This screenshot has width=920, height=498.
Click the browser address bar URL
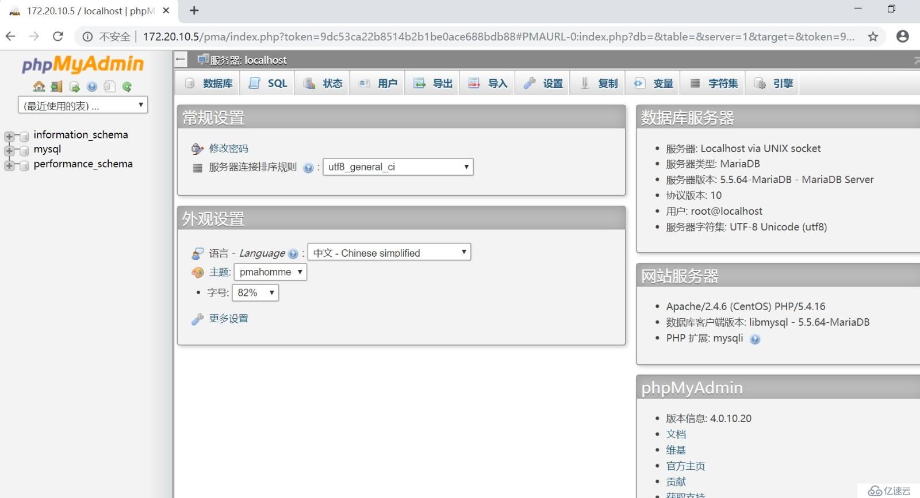pyautogui.click(x=499, y=37)
